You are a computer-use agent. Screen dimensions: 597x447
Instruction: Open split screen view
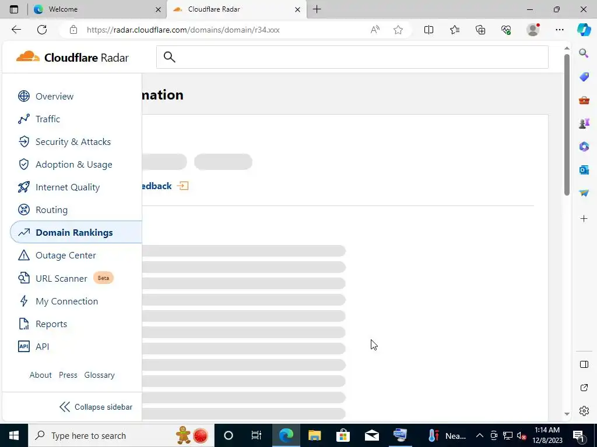coord(429,30)
